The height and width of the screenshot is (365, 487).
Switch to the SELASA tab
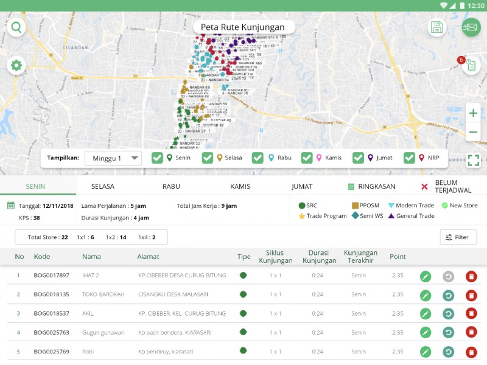pos(103,187)
